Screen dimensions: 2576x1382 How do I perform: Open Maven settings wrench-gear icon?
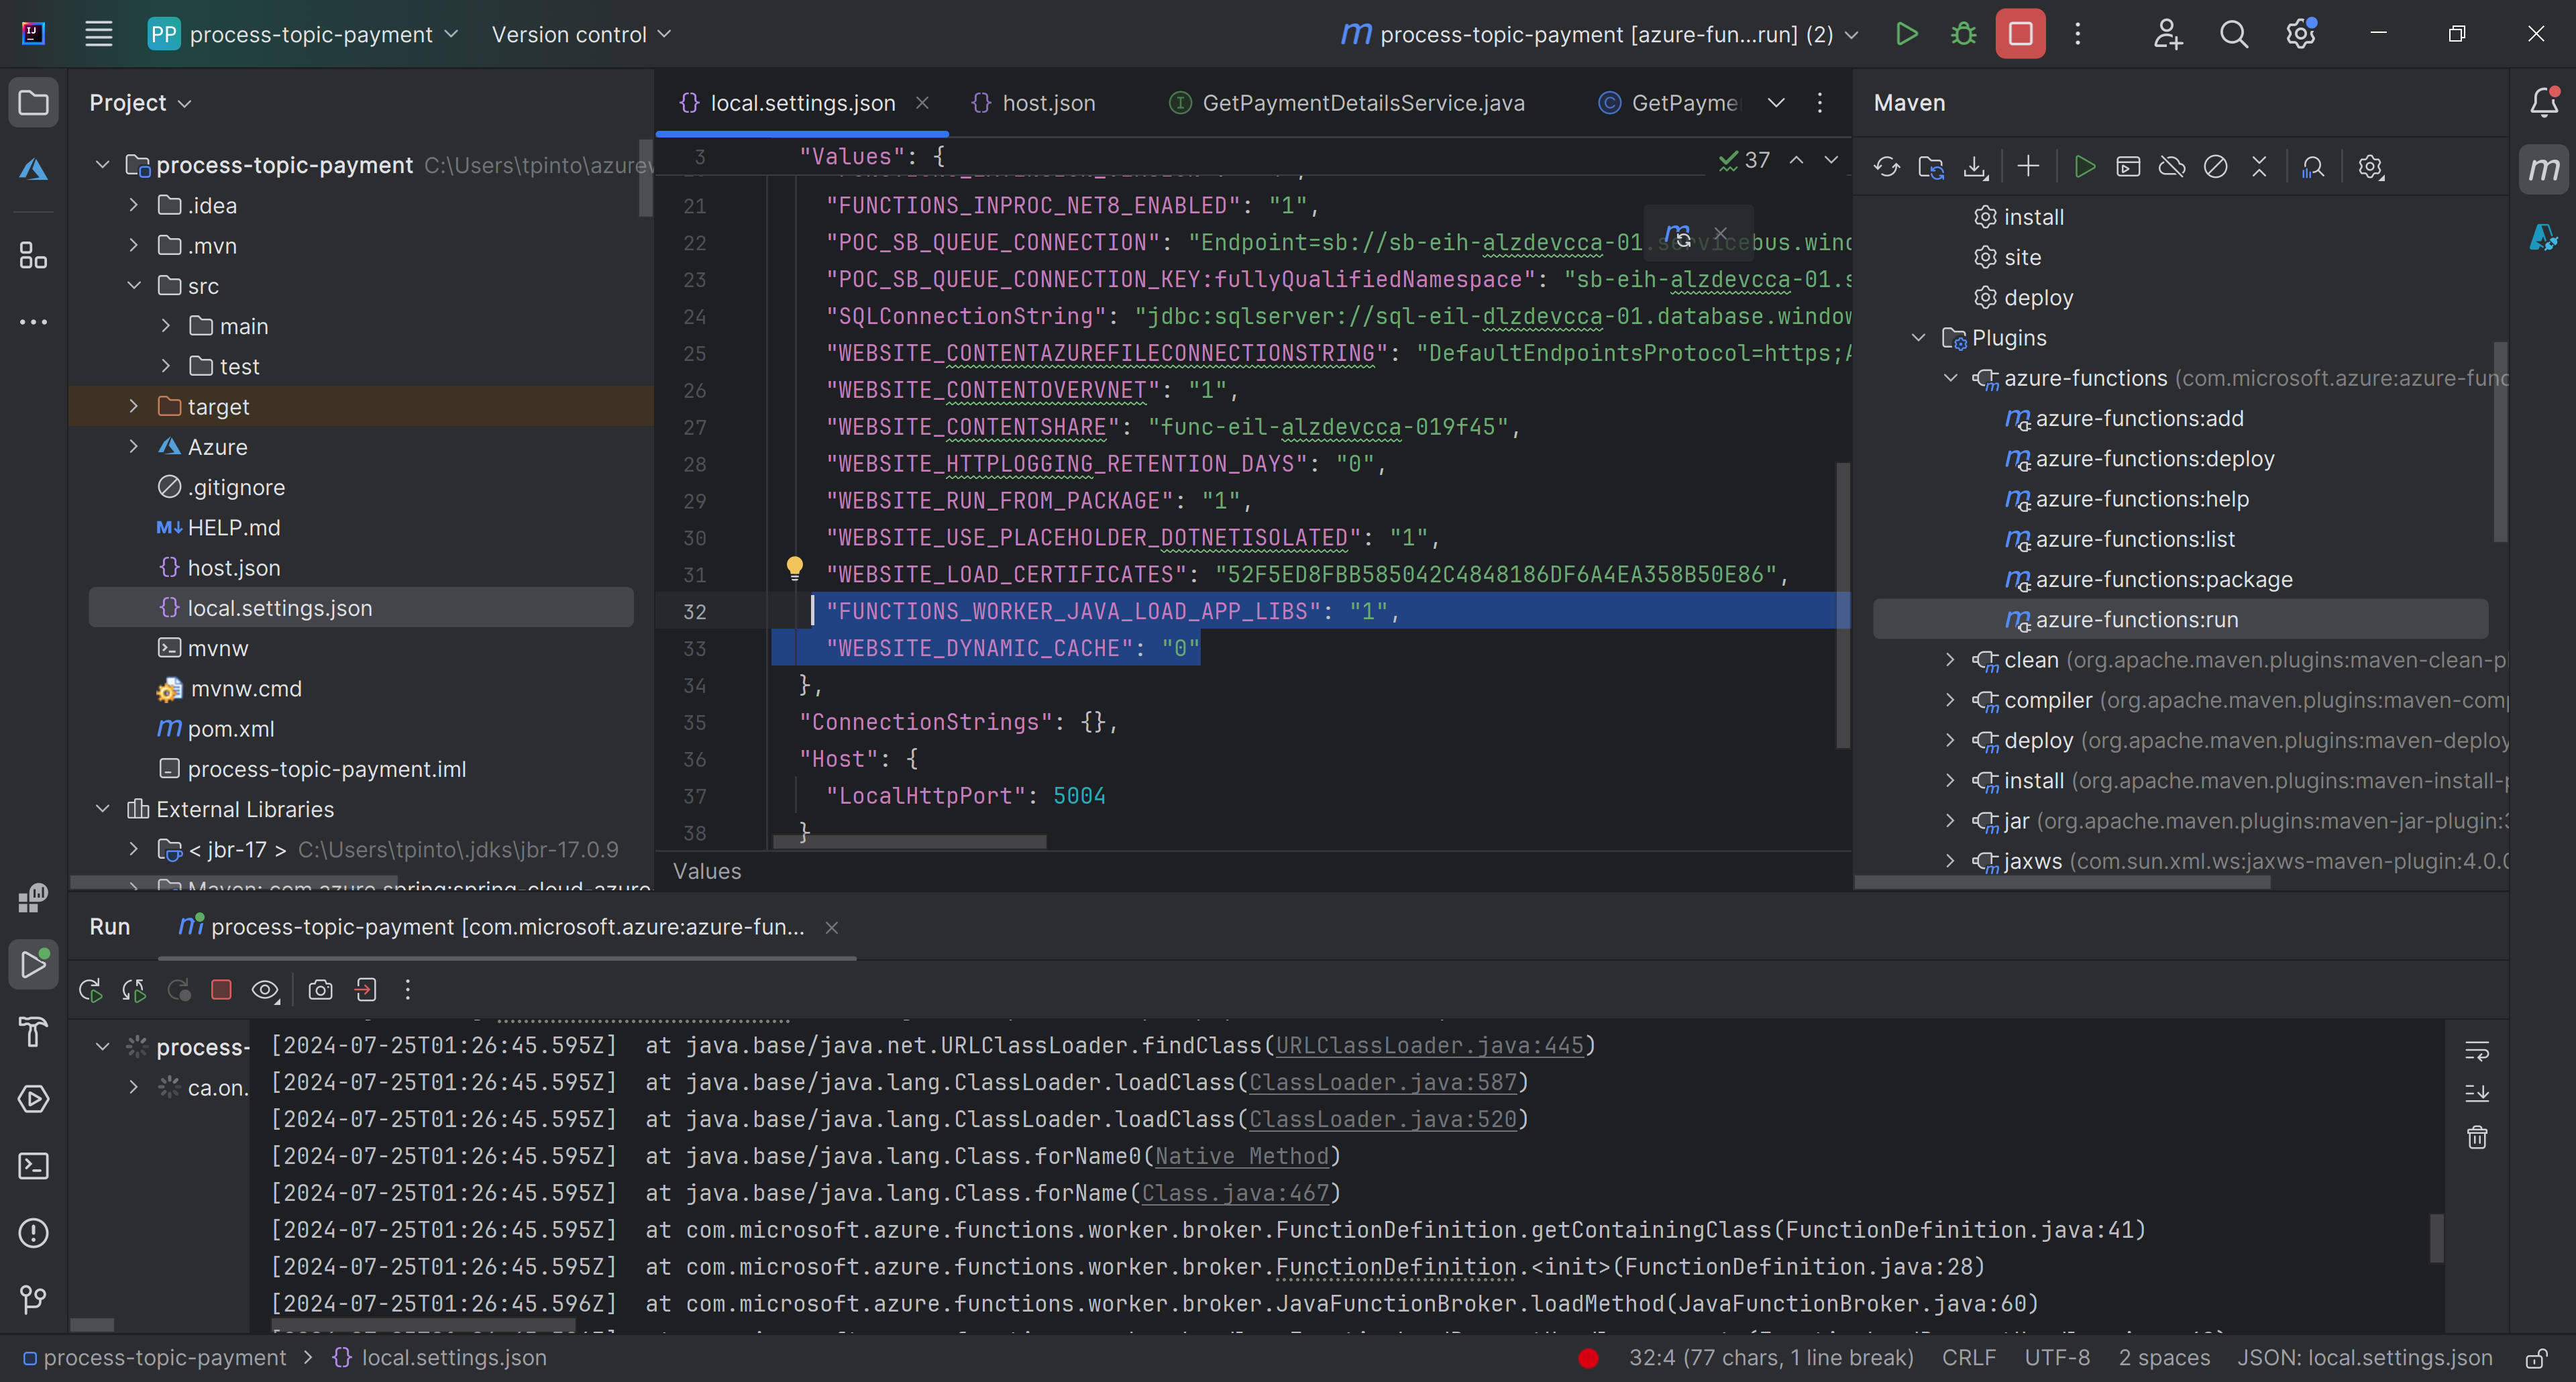click(2370, 167)
